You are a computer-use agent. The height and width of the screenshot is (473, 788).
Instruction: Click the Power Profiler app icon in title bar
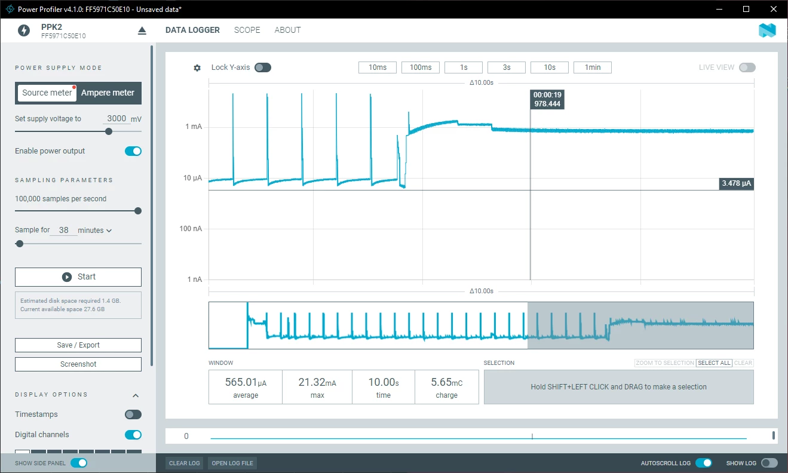tap(10, 9)
